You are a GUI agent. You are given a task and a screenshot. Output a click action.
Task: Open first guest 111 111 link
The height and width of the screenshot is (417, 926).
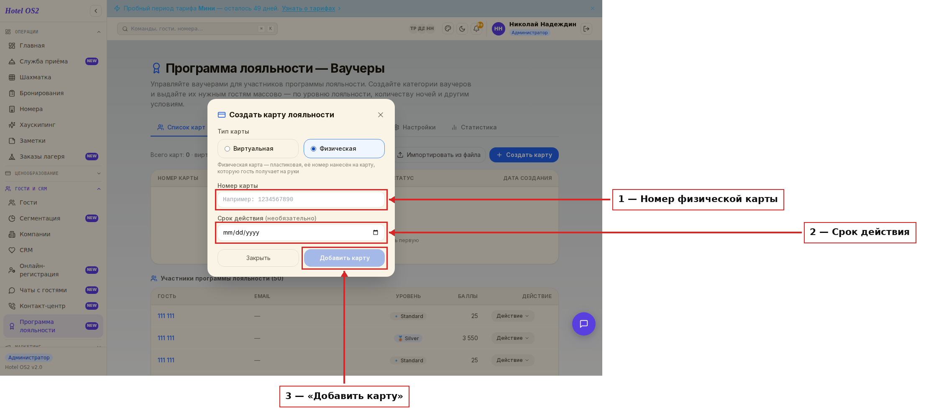pyautogui.click(x=166, y=316)
